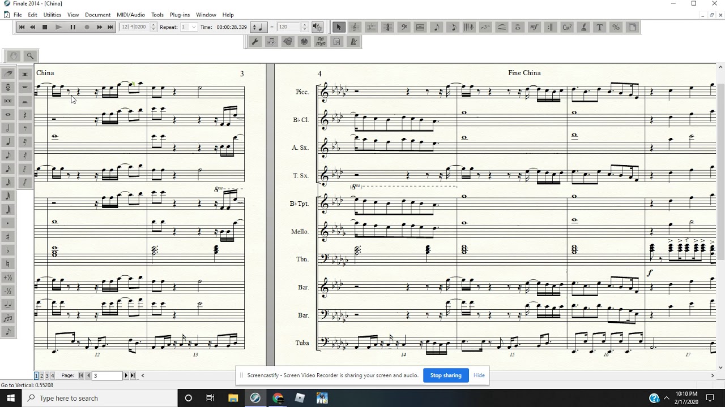Select the Time Signature tool
The image size is (725, 407).
coord(387,27)
